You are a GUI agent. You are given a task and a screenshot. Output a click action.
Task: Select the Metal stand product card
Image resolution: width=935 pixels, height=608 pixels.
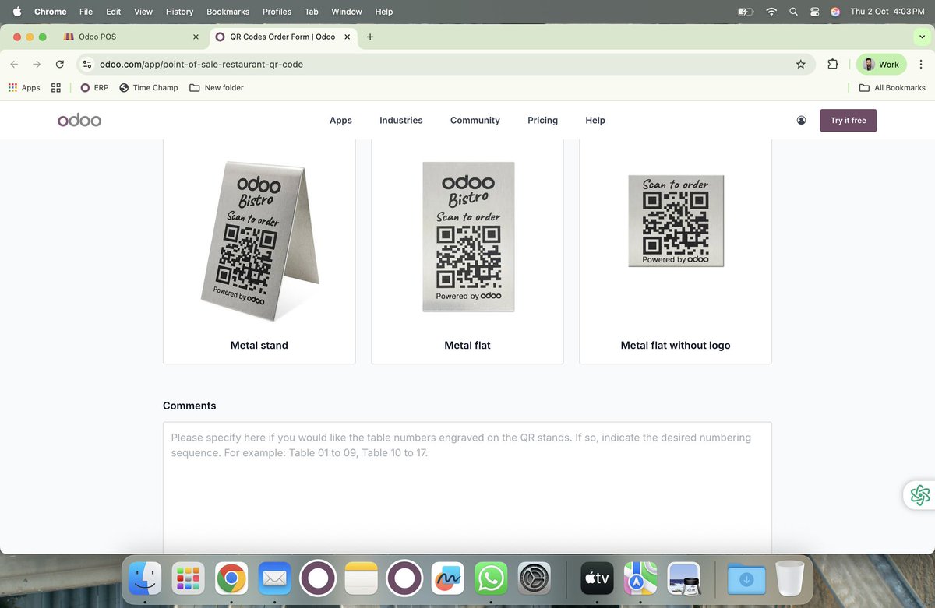[x=259, y=251]
